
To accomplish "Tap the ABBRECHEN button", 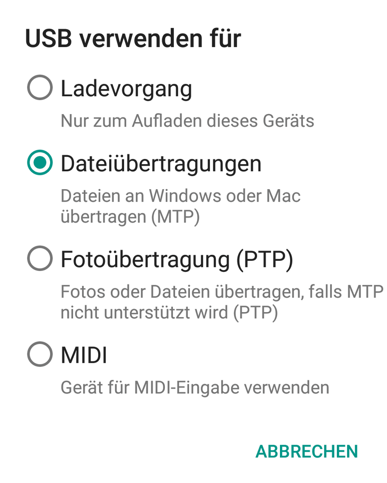I will tap(306, 451).
